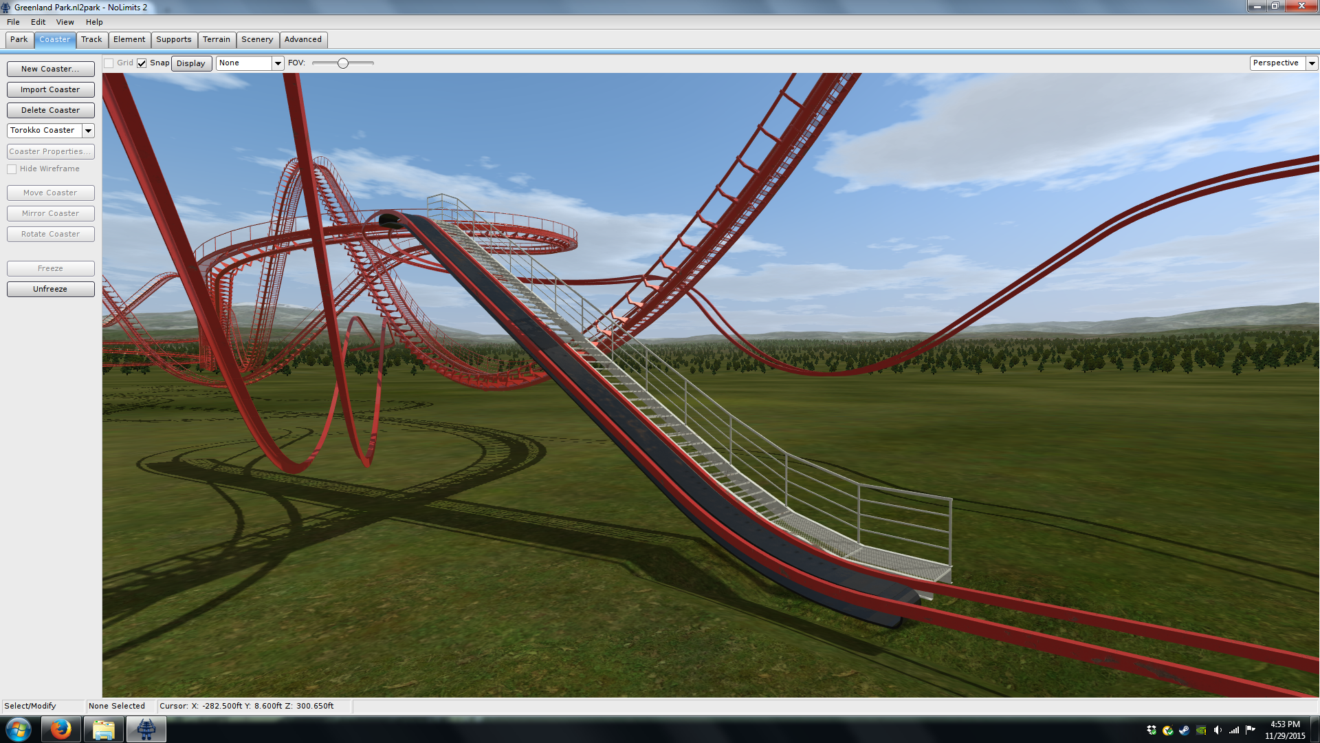The width and height of the screenshot is (1320, 743).
Task: Open the Steam tray icon
Action: [x=1184, y=730]
